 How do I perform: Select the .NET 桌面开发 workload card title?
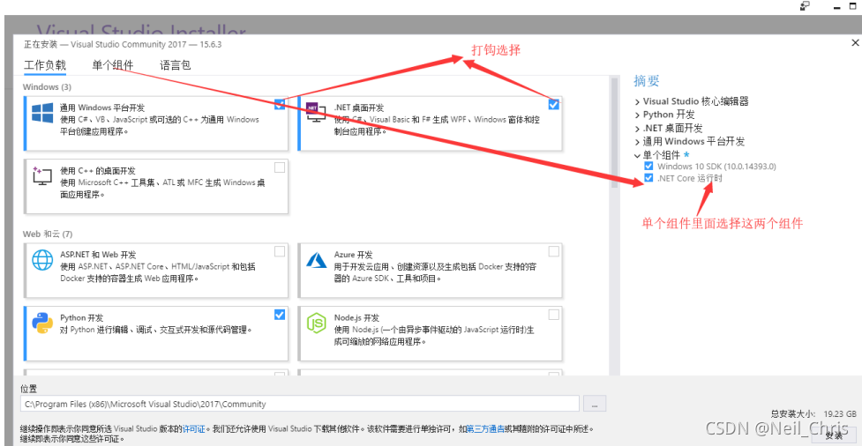pos(359,108)
